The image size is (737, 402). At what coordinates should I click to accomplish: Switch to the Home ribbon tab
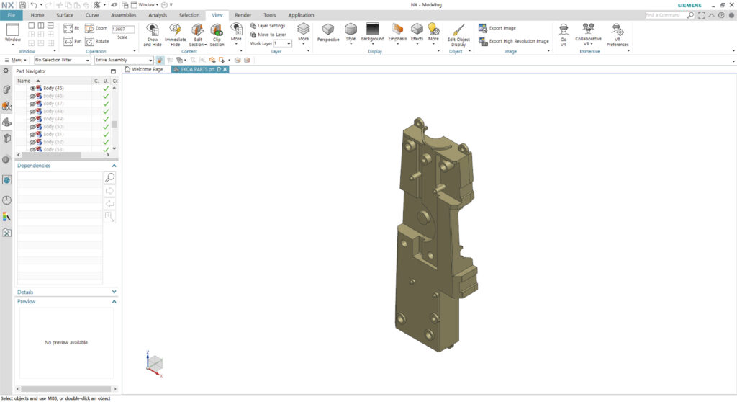37,15
